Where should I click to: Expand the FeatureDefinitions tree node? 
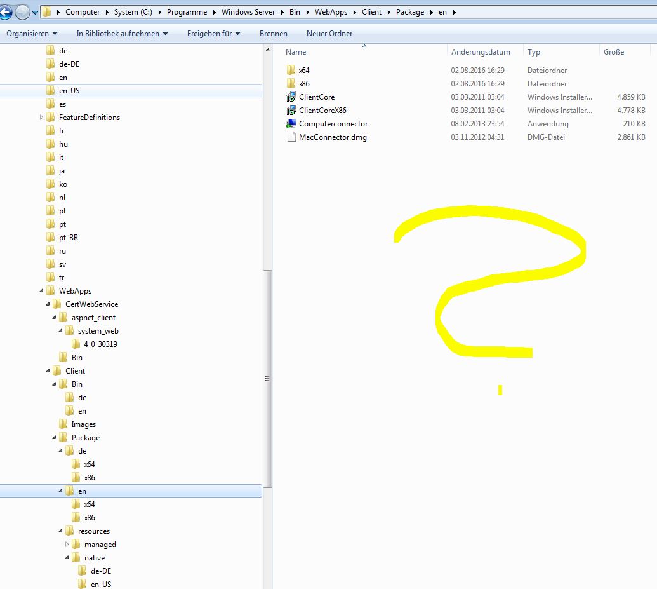pos(42,118)
